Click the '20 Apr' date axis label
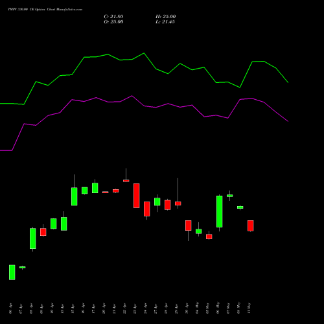 point(104,308)
